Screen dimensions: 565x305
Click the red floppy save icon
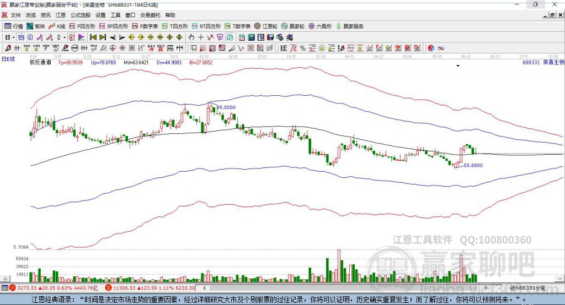[270, 37]
